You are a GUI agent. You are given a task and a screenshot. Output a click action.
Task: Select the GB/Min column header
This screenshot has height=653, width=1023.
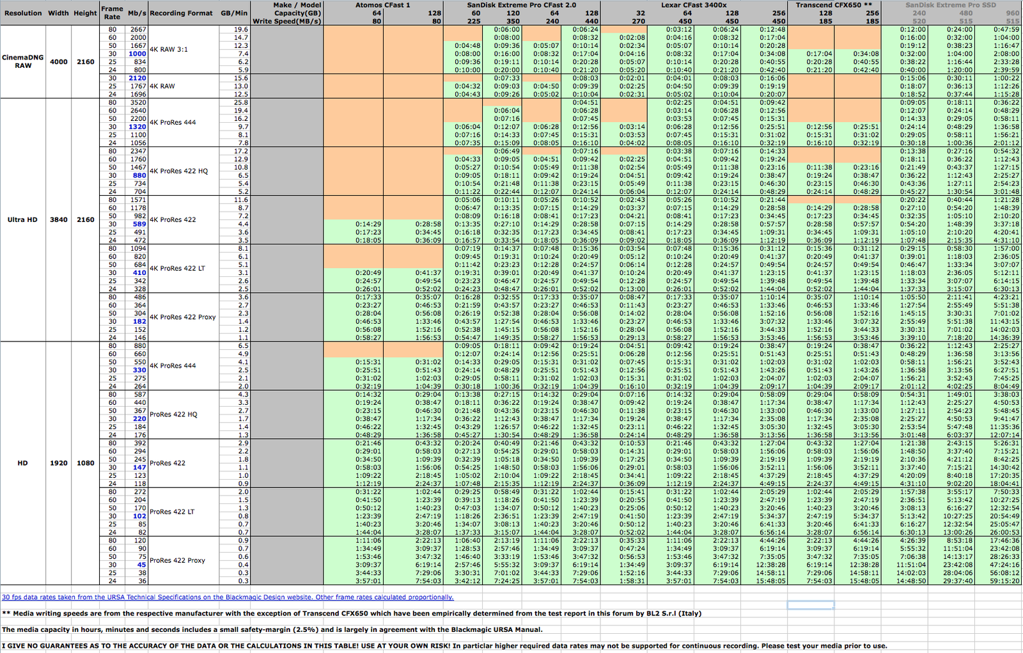(234, 13)
